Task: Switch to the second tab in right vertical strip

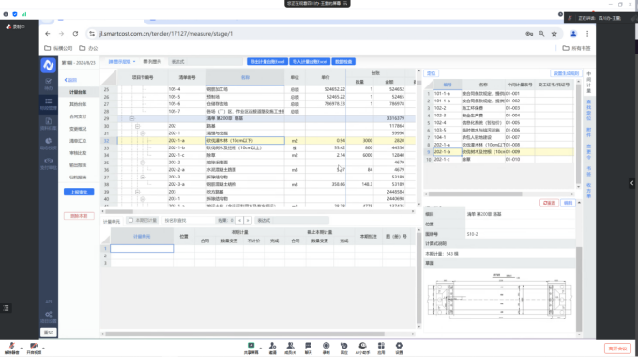Action: pos(589,110)
